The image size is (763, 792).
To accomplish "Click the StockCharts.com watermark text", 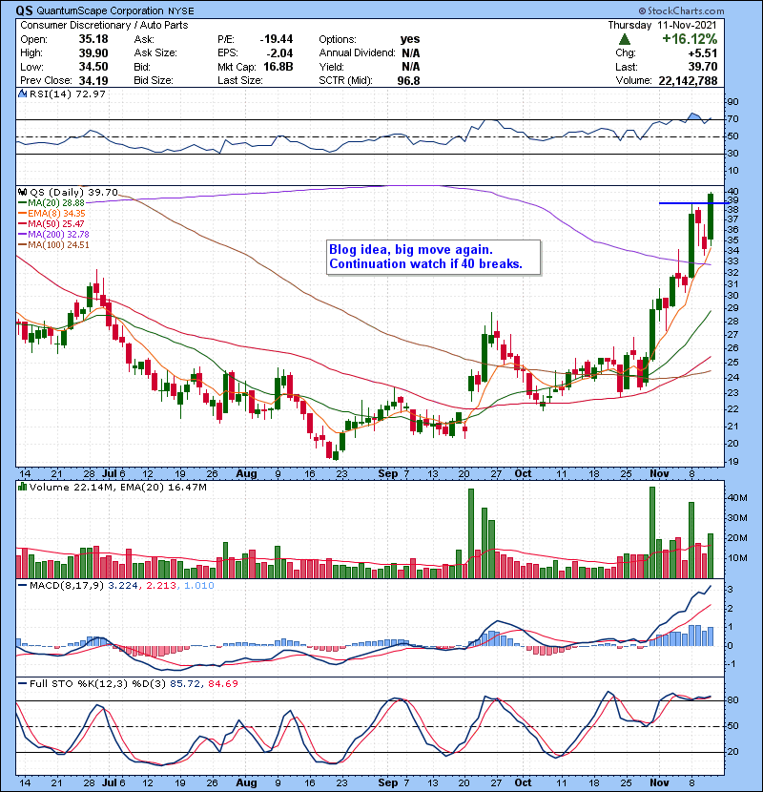I will [682, 10].
